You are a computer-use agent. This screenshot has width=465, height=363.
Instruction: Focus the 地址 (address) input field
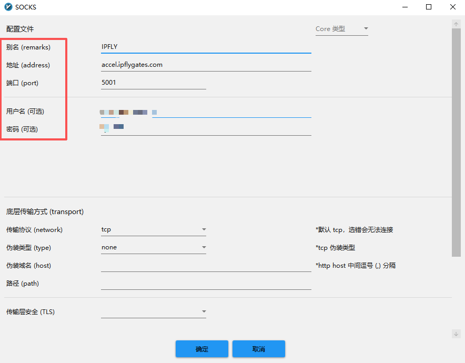click(x=206, y=65)
